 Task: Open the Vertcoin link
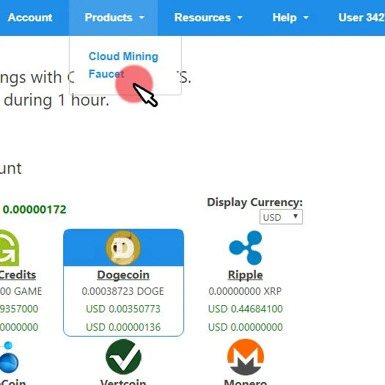click(123, 382)
